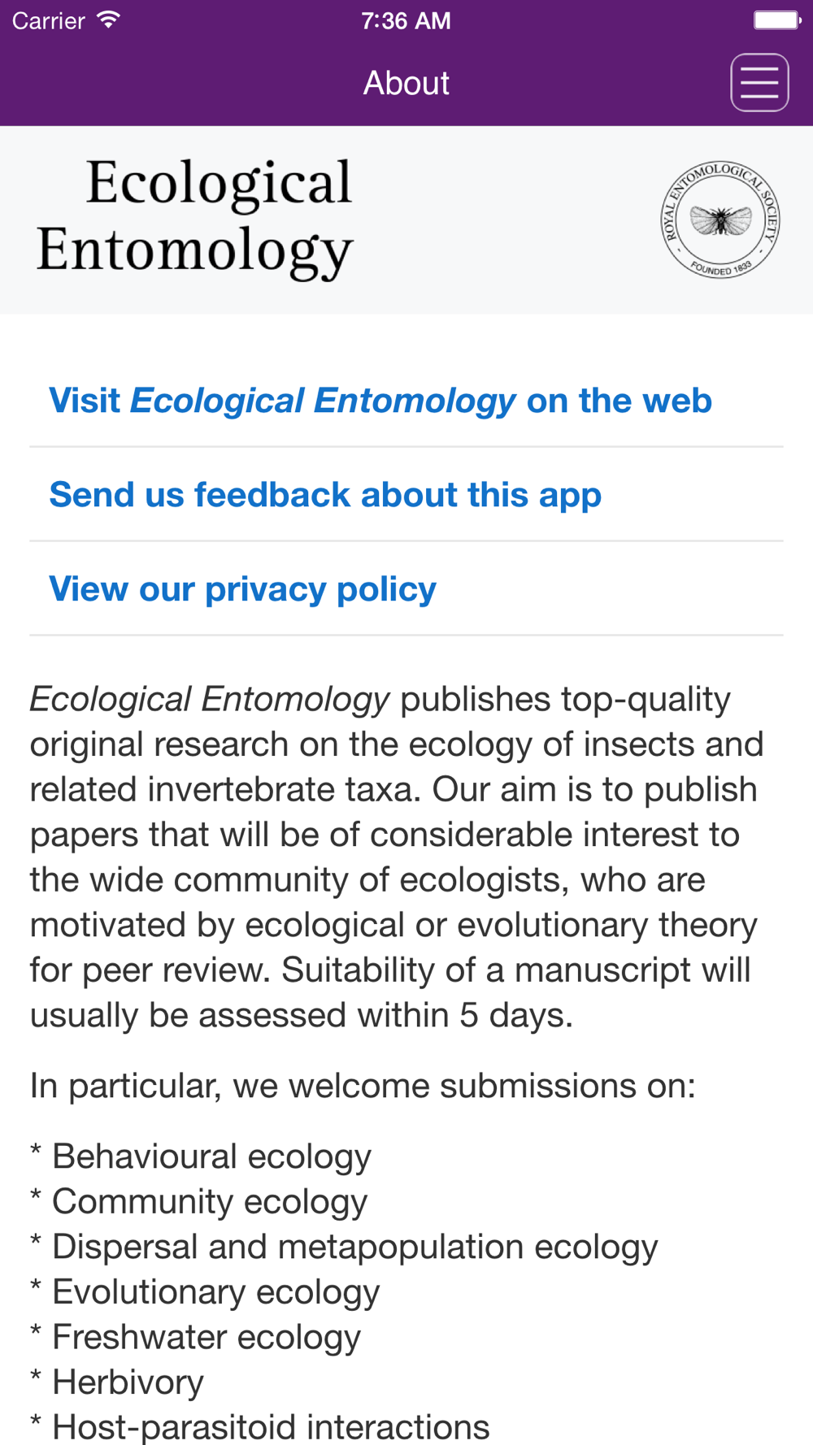Viewport: 813px width, 1445px height.
Task: Select Dispersal and metapopulation ecology item
Action: [x=344, y=1247]
